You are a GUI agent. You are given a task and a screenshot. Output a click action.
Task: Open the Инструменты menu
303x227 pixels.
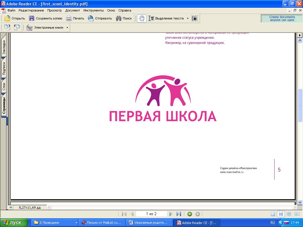[x=94, y=10]
